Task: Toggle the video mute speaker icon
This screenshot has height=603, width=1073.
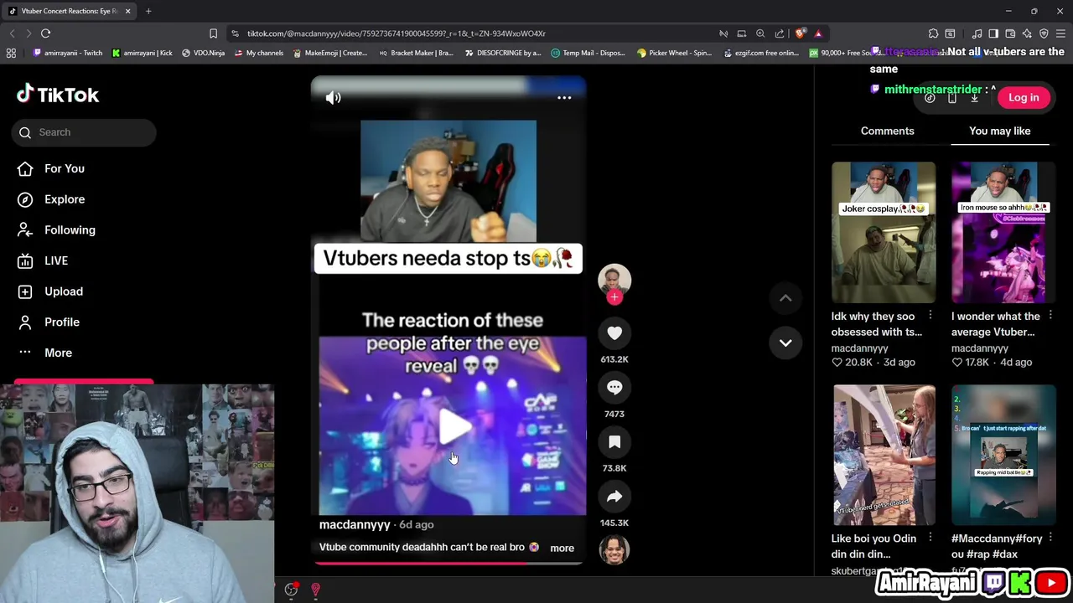Action: (333, 98)
